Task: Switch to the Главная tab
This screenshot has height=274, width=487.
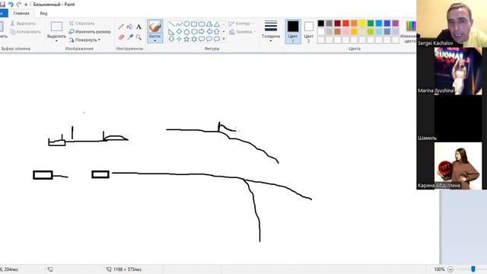Action: point(21,14)
